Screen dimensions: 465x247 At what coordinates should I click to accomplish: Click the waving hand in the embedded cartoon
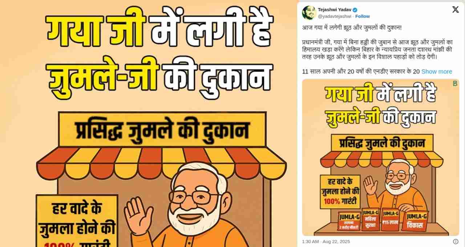[371, 185]
